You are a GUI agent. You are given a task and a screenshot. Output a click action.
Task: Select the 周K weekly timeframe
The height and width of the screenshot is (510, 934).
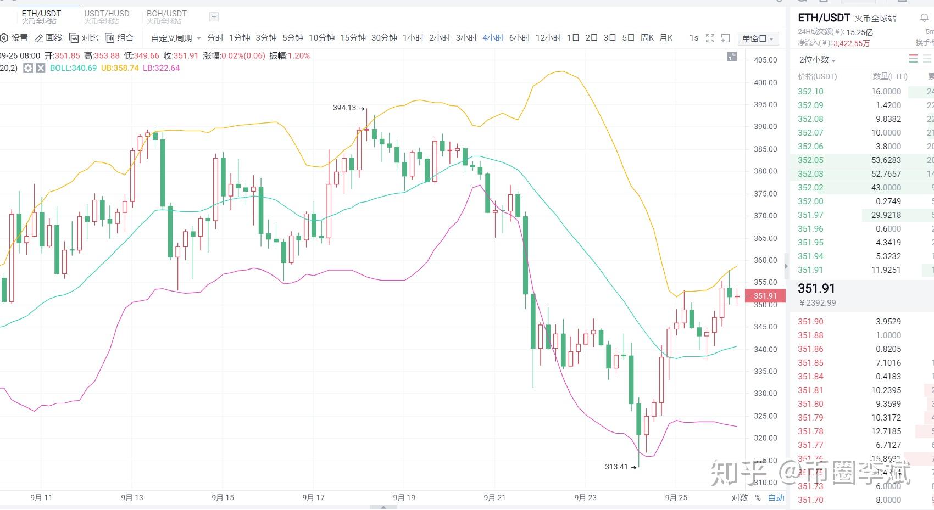tap(647, 38)
